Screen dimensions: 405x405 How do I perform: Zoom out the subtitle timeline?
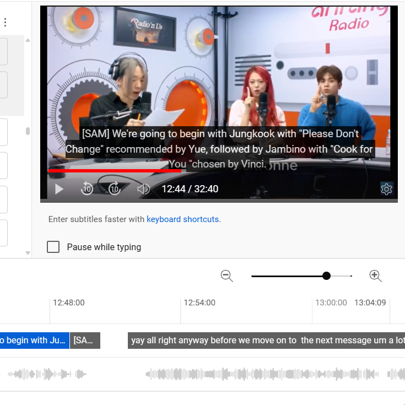[227, 276]
